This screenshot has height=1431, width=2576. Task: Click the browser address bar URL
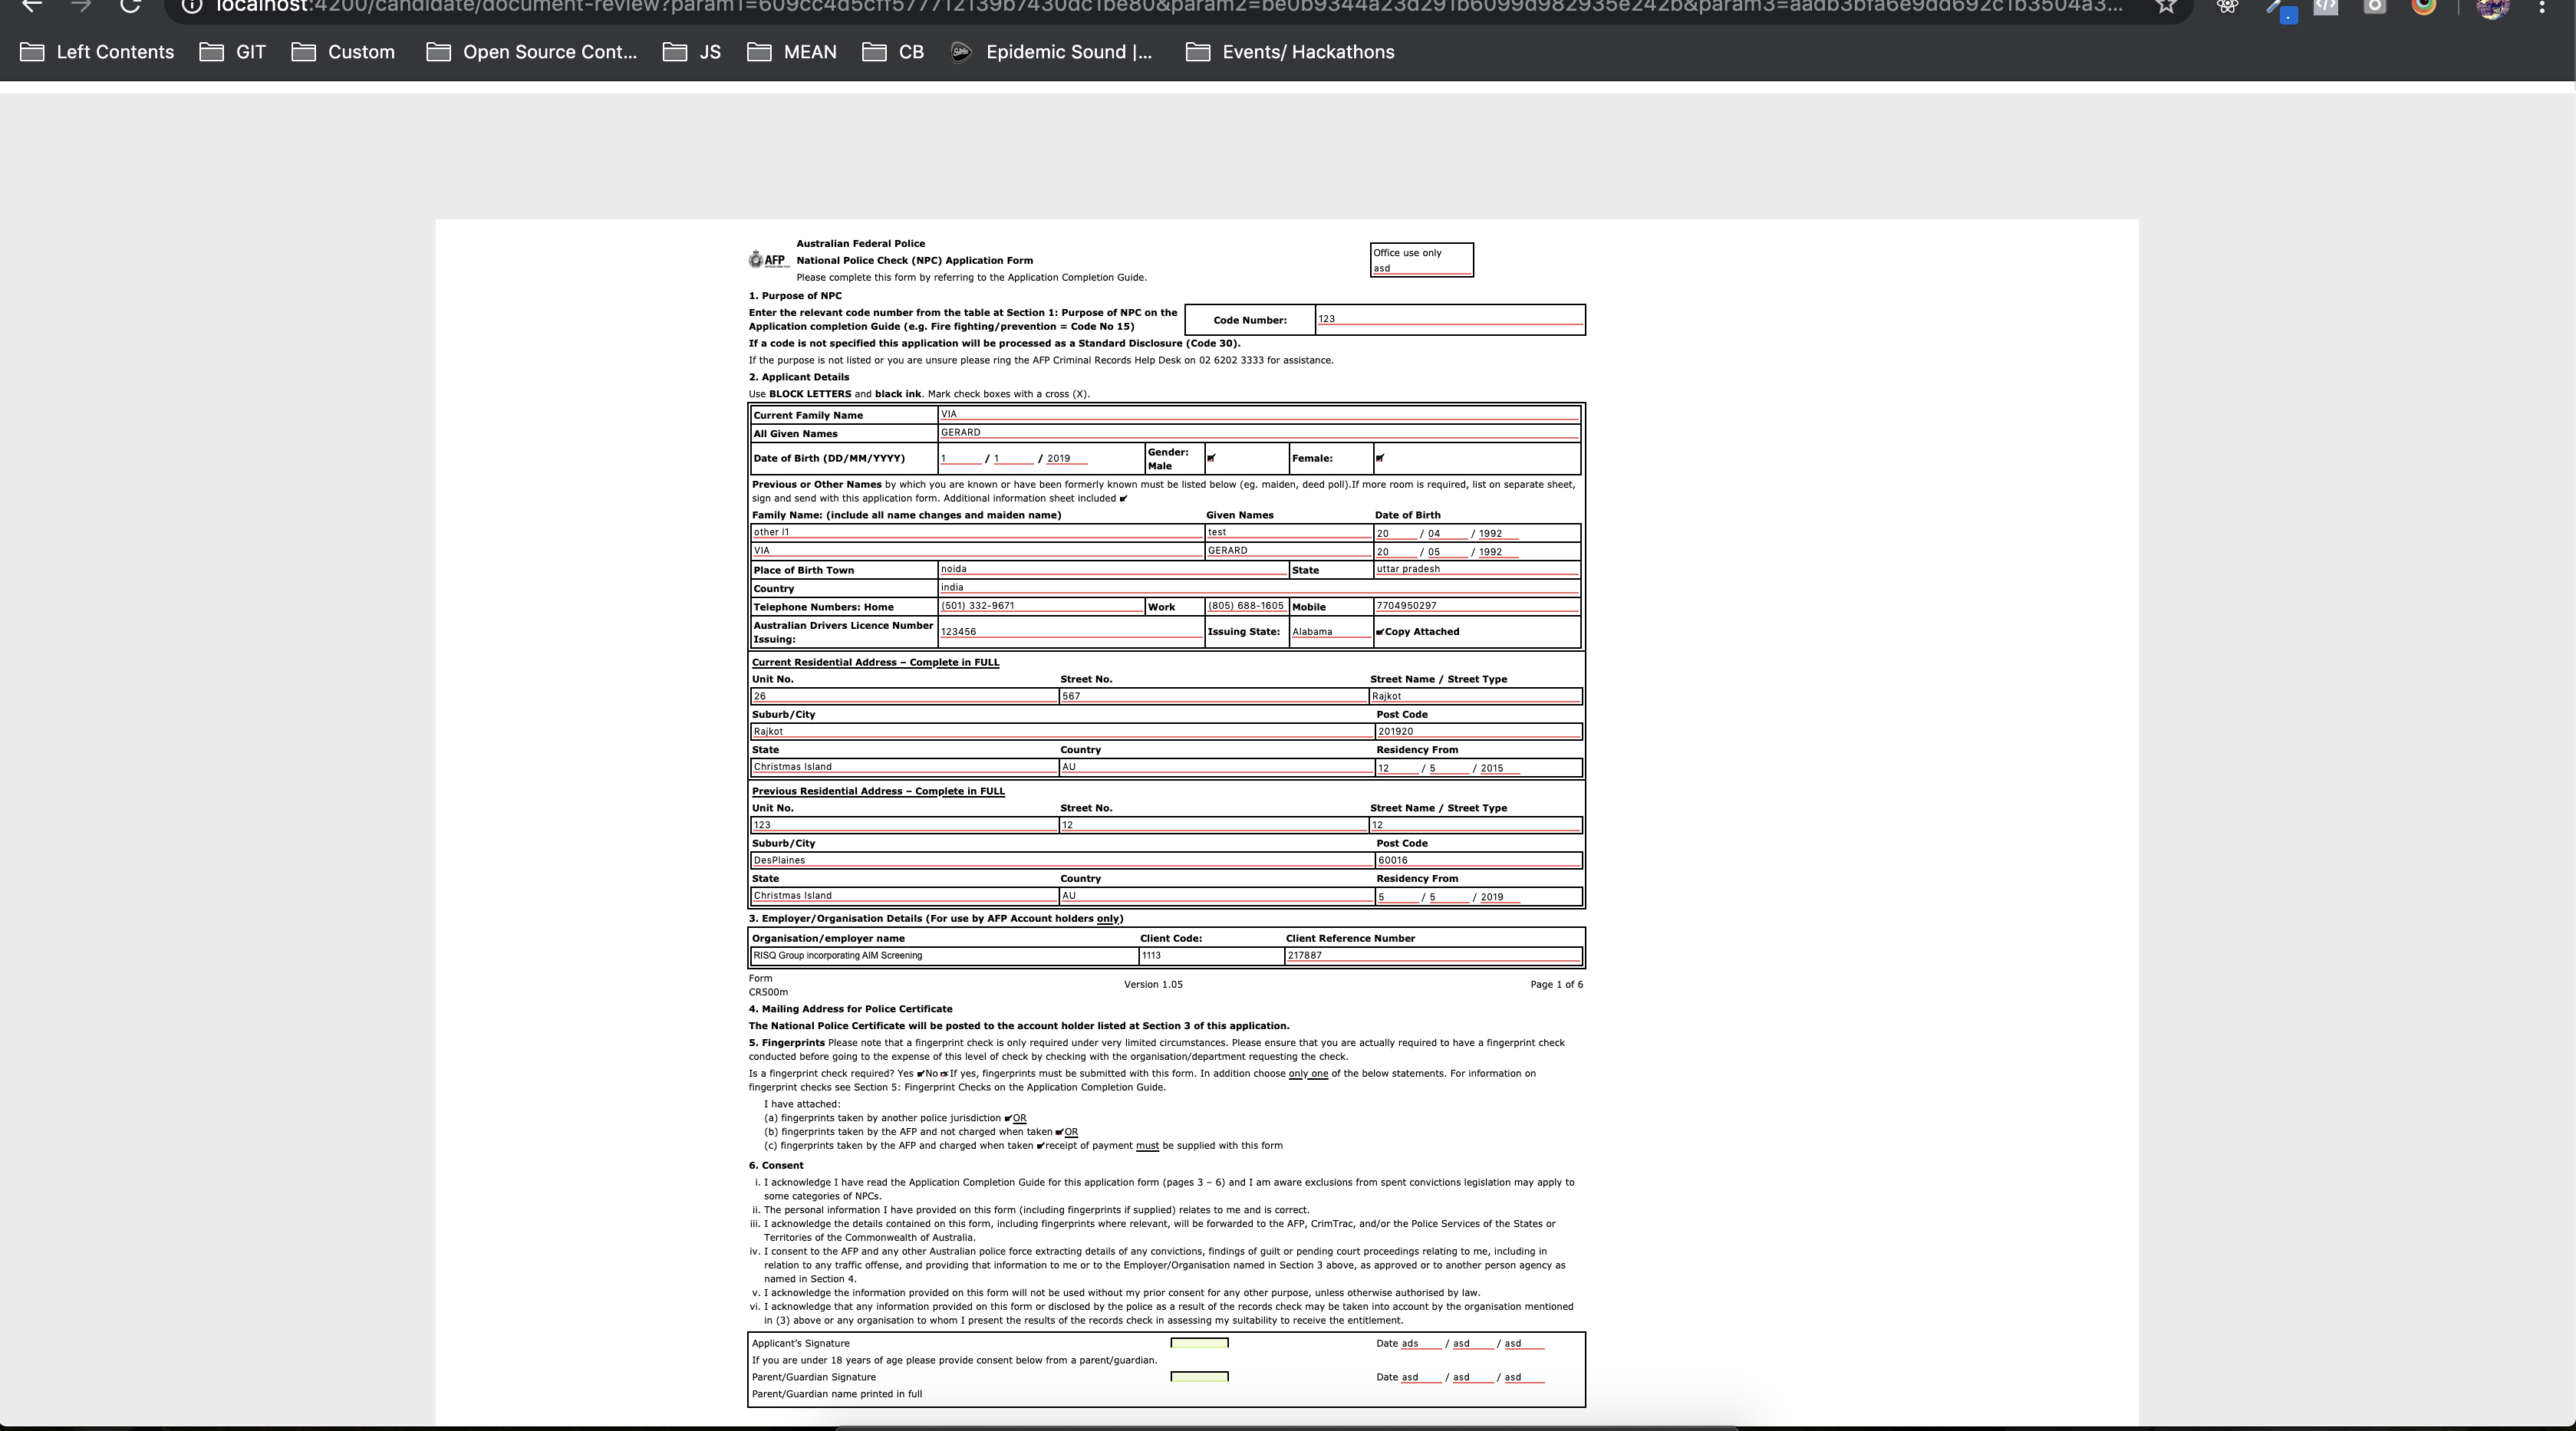pyautogui.click(x=1170, y=5)
